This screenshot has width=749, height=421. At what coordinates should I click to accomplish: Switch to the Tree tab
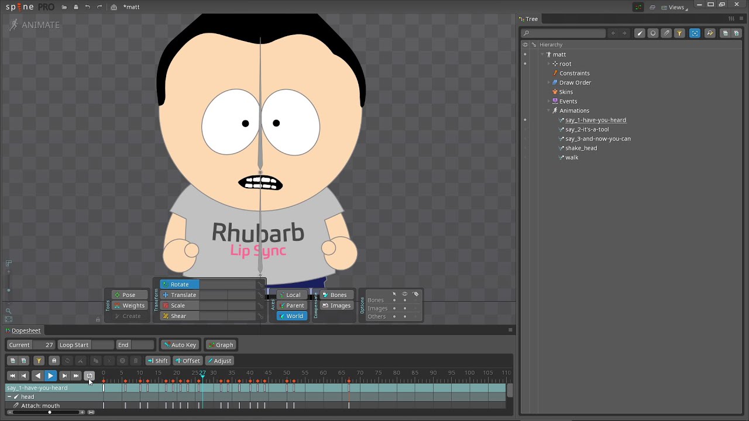pos(529,19)
